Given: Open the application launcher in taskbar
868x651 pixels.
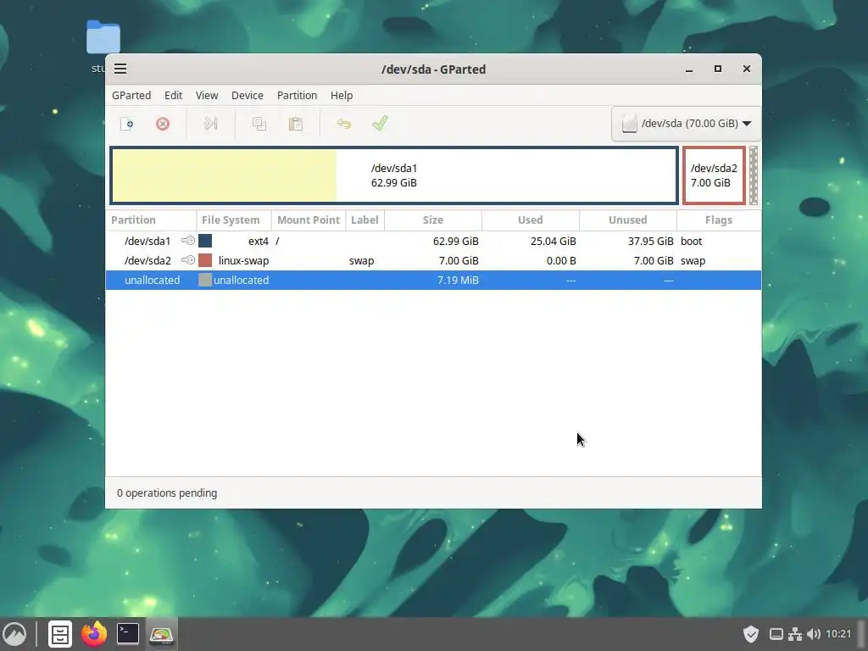Looking at the screenshot, I should pyautogui.click(x=14, y=634).
